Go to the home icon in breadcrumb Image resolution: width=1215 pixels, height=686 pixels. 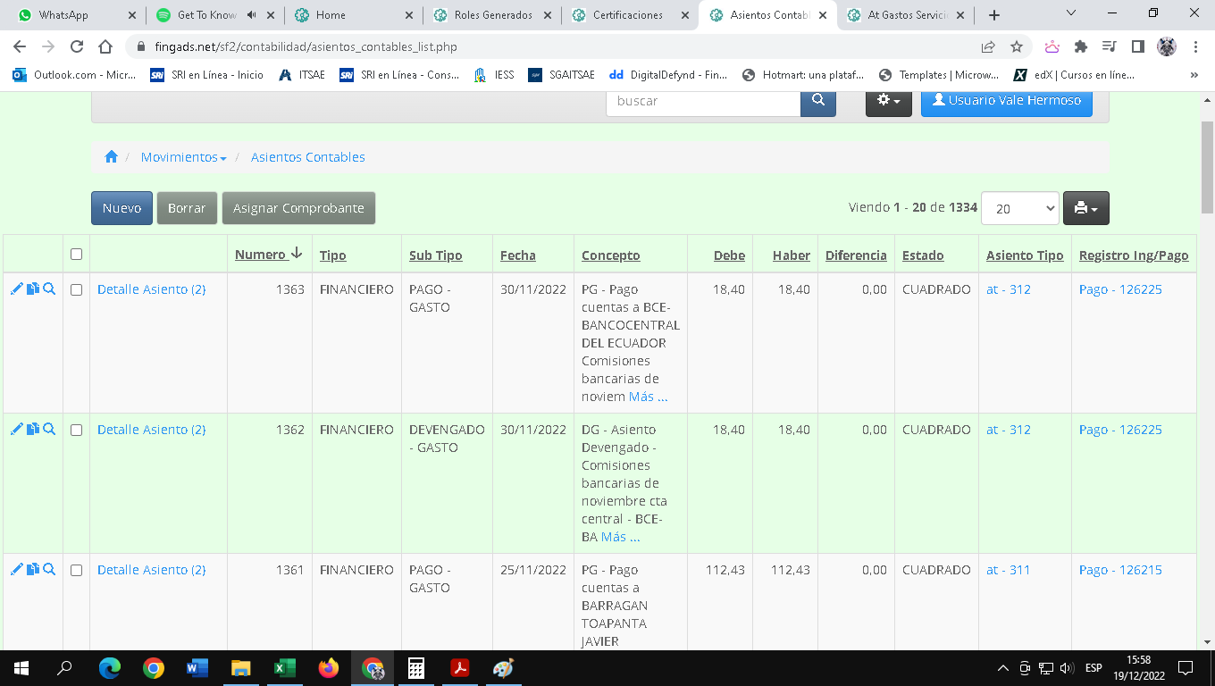click(x=111, y=157)
